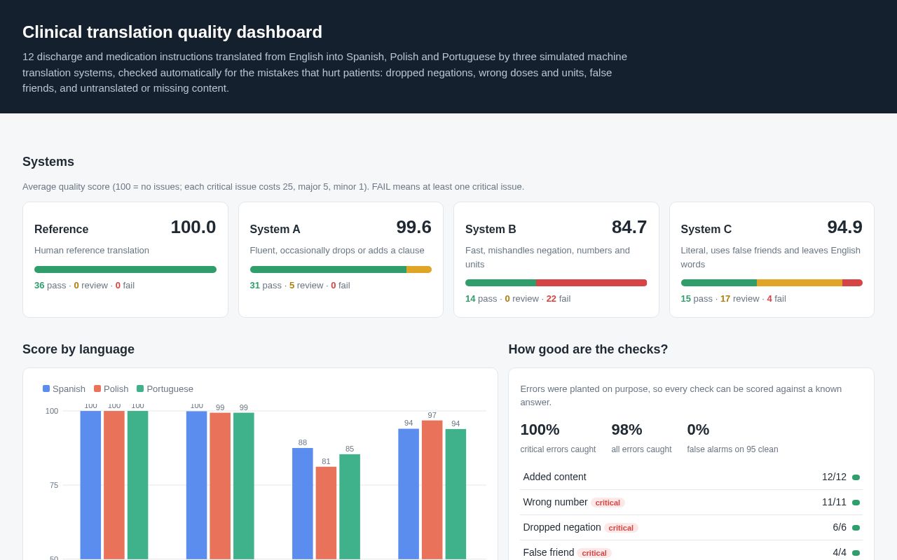Click the Score by language heading

tap(78, 349)
